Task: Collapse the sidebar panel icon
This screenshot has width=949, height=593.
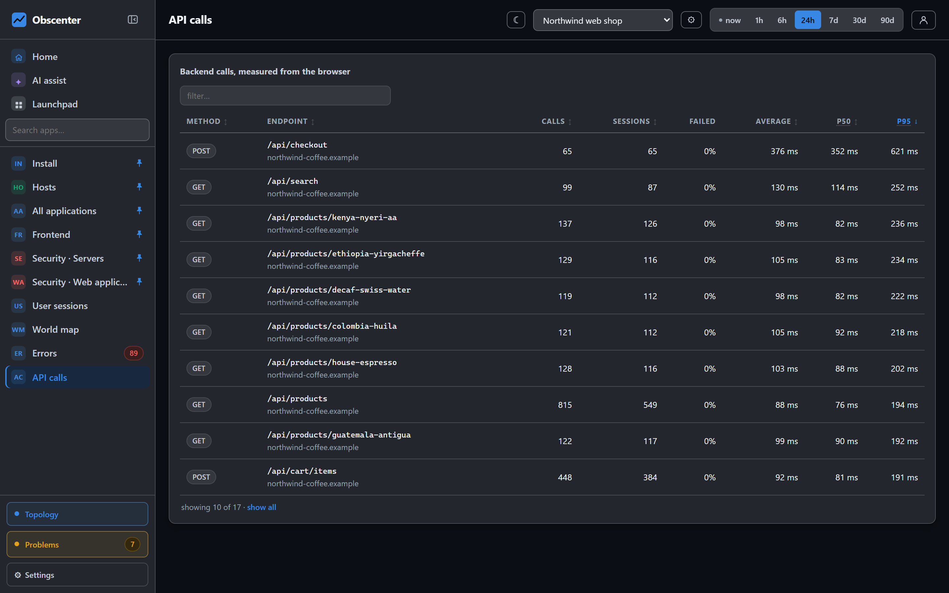Action: (132, 20)
